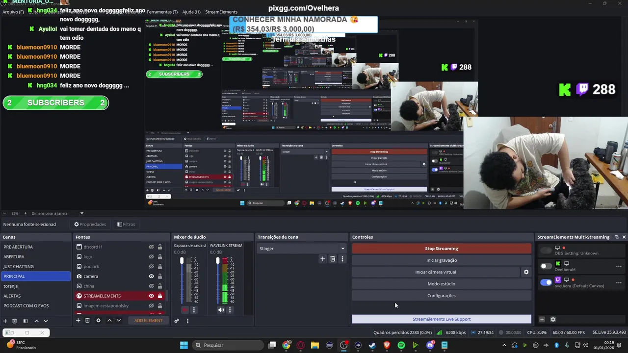Remove selected source with the Fontes trash icon
Screen dimensions: 628x353
[87, 320]
